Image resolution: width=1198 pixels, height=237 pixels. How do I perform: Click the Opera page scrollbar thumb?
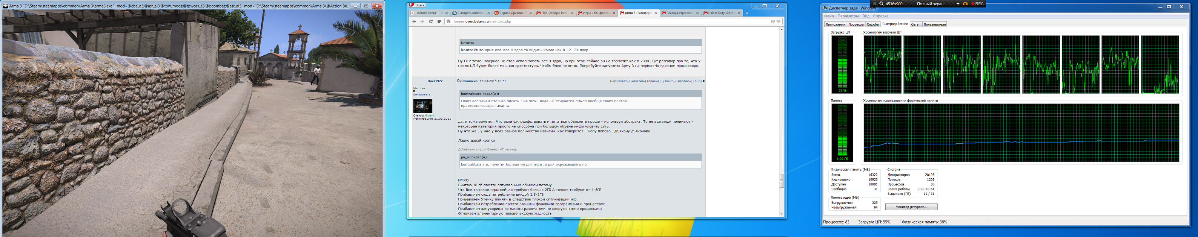[781, 181]
